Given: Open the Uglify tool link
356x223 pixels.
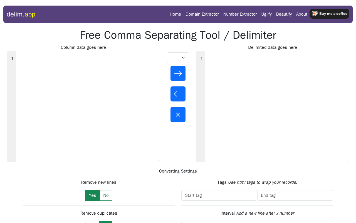Looking at the screenshot, I should coord(266,14).
